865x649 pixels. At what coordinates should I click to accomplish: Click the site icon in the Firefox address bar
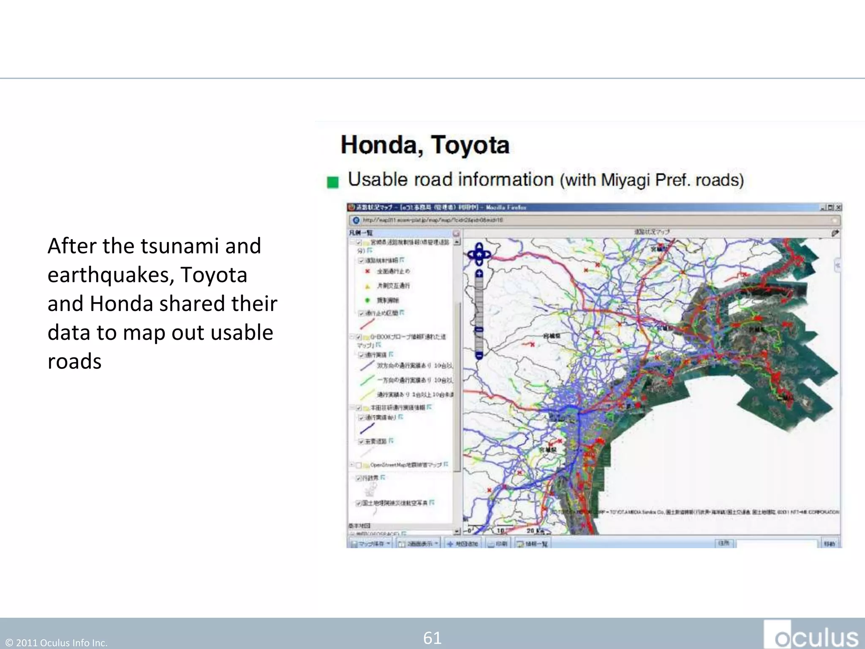click(356, 220)
